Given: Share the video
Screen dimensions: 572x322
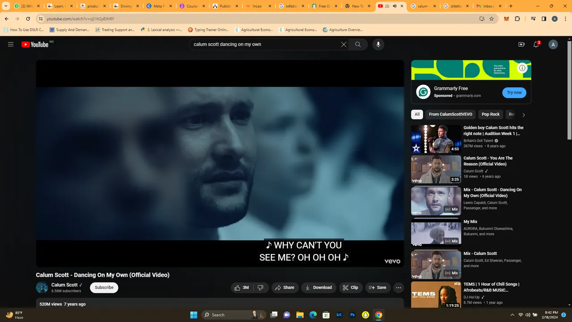Looking at the screenshot, I should pos(284,288).
